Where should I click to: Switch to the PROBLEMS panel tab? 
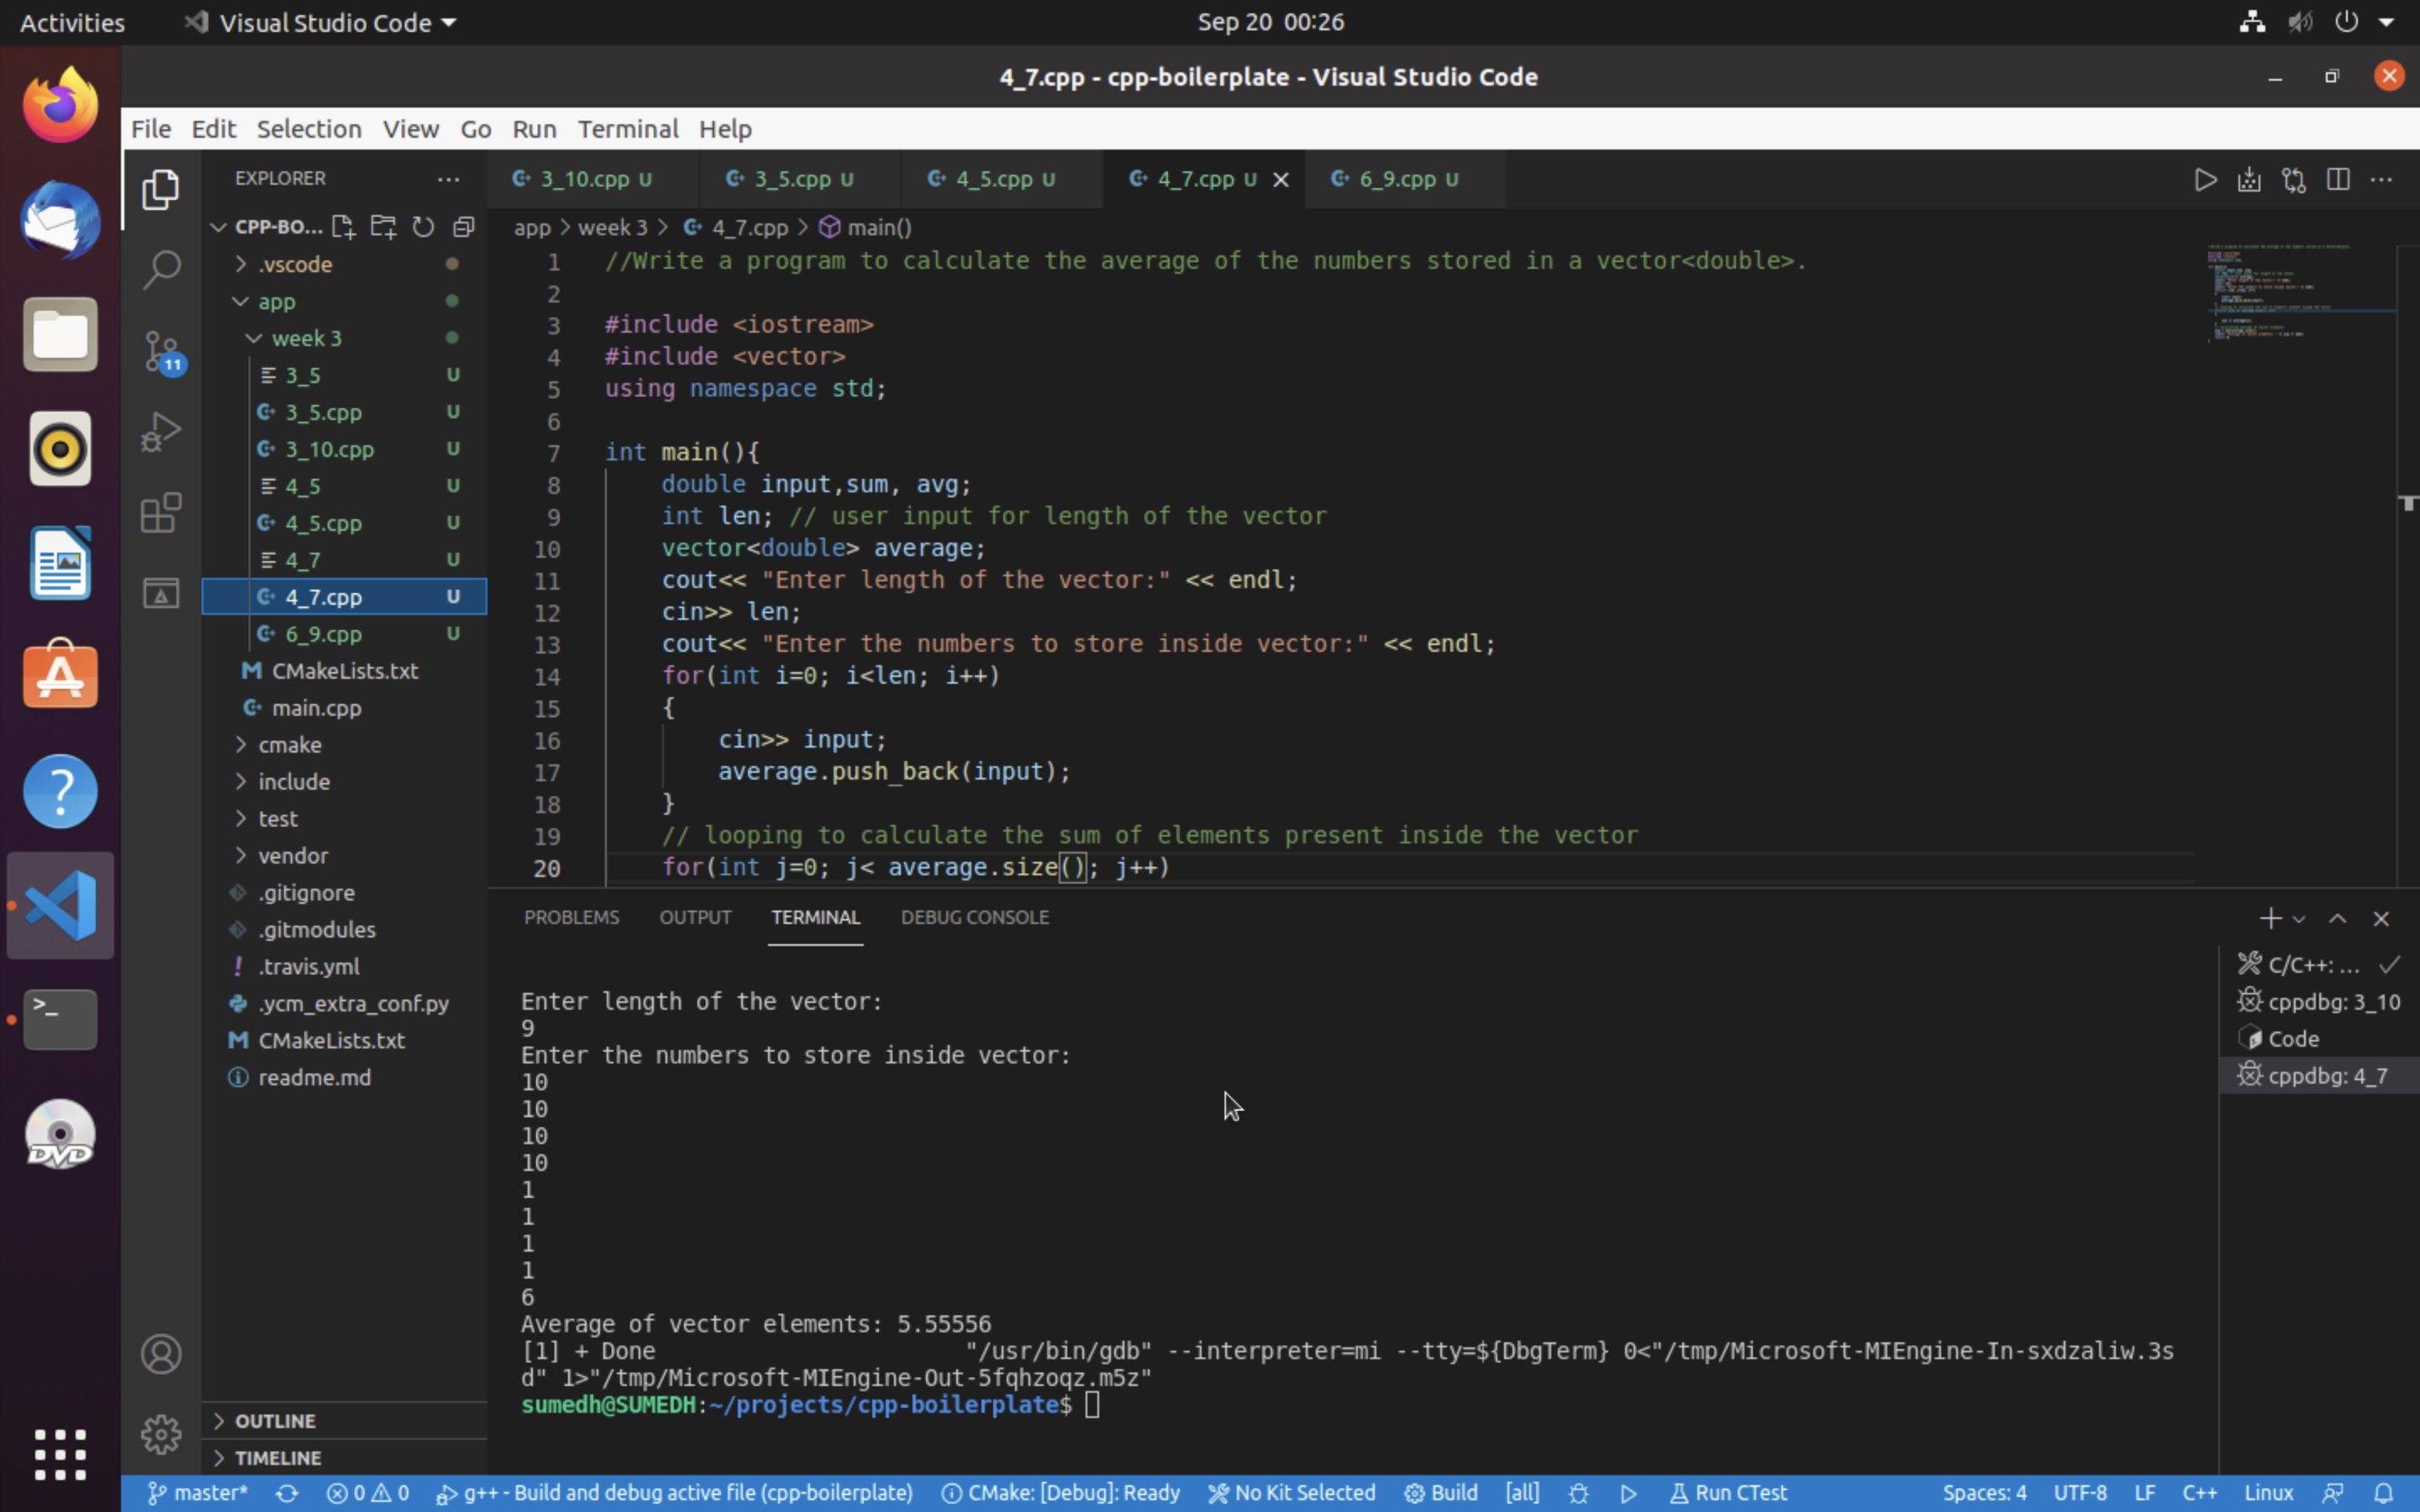click(572, 917)
